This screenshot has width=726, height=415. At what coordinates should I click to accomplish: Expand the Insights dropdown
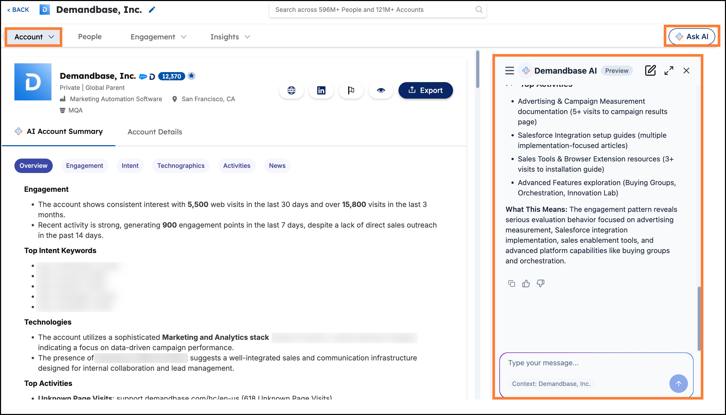[230, 37]
